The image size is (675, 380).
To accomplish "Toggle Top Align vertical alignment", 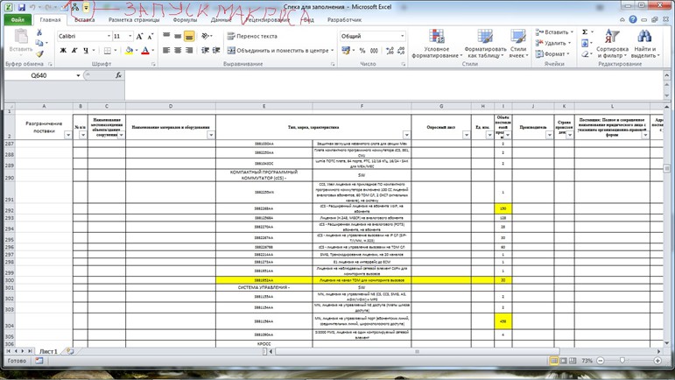I will tap(166, 36).
